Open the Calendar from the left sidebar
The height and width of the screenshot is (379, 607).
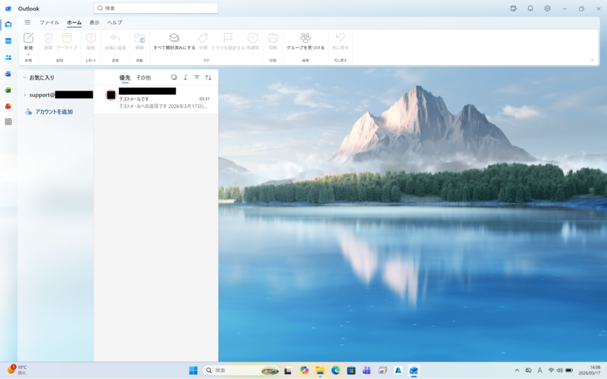[8, 41]
